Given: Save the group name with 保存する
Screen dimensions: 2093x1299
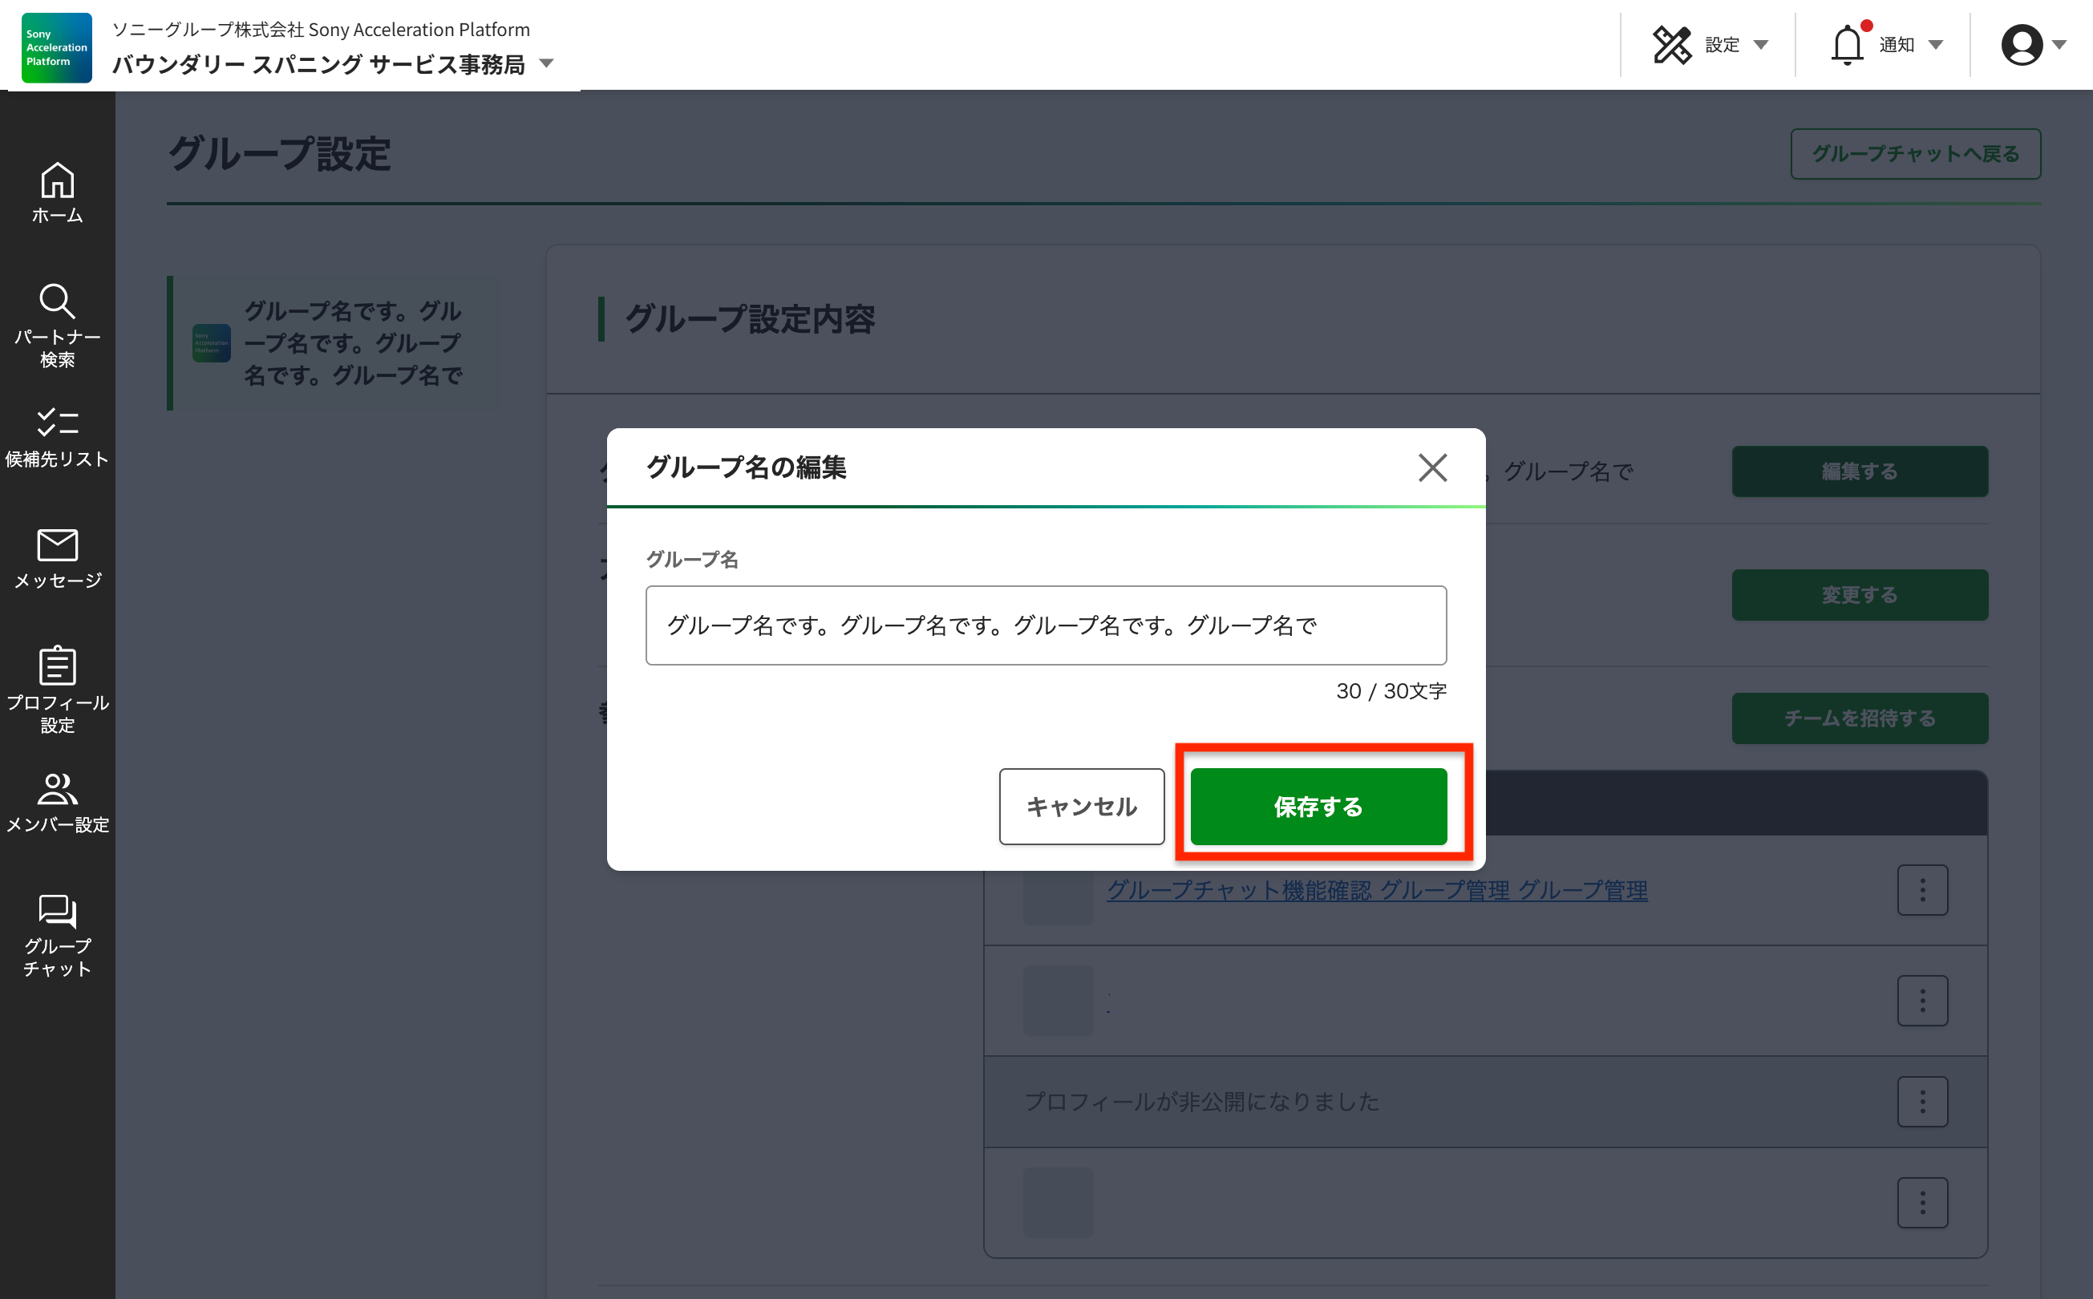Looking at the screenshot, I should pos(1320,807).
